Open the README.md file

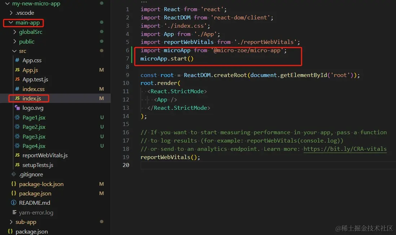coord(34,203)
